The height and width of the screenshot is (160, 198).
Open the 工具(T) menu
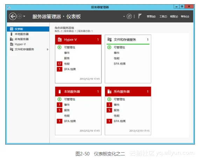point(163,16)
